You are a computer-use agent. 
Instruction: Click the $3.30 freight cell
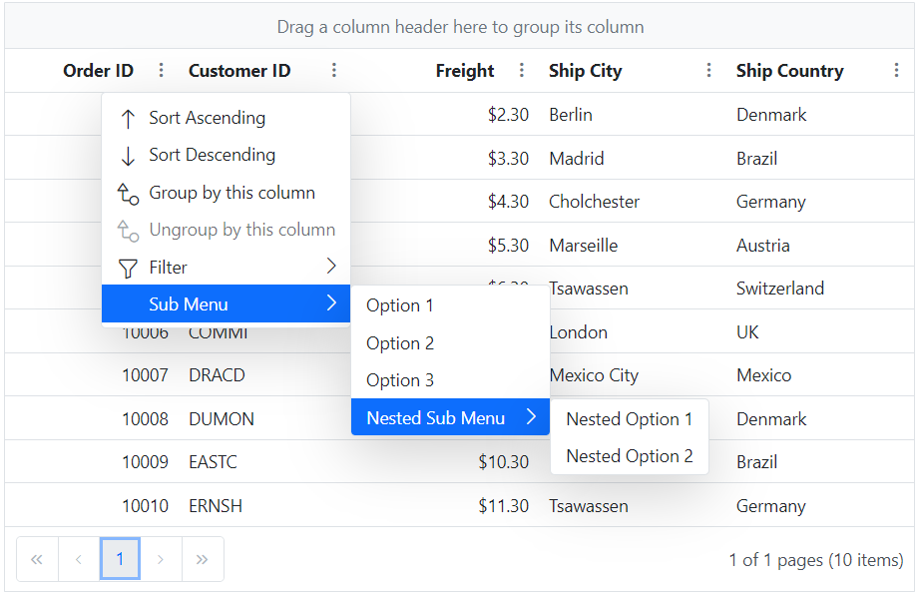pos(508,158)
